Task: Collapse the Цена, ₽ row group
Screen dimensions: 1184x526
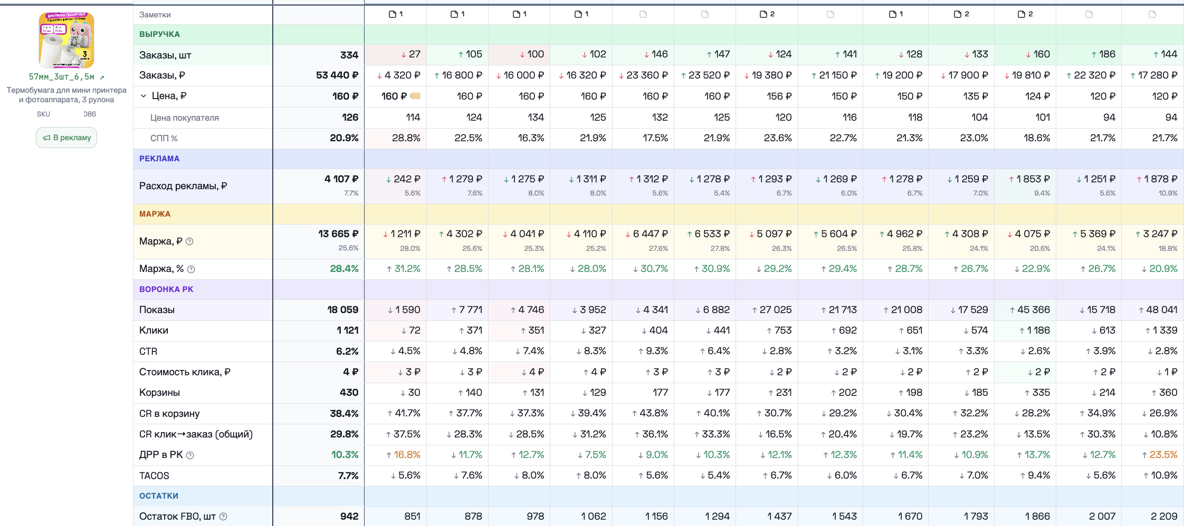Action: 144,96
